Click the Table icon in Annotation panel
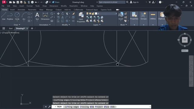 (x=52, y=21)
